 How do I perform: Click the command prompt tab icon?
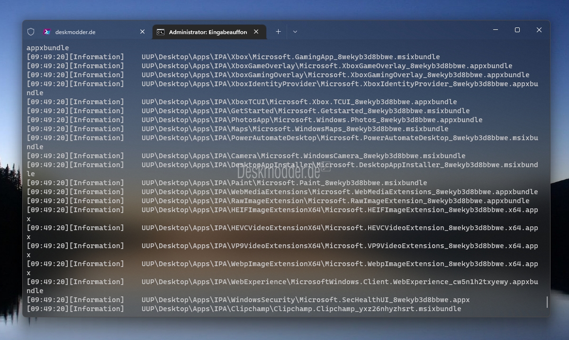(x=161, y=32)
